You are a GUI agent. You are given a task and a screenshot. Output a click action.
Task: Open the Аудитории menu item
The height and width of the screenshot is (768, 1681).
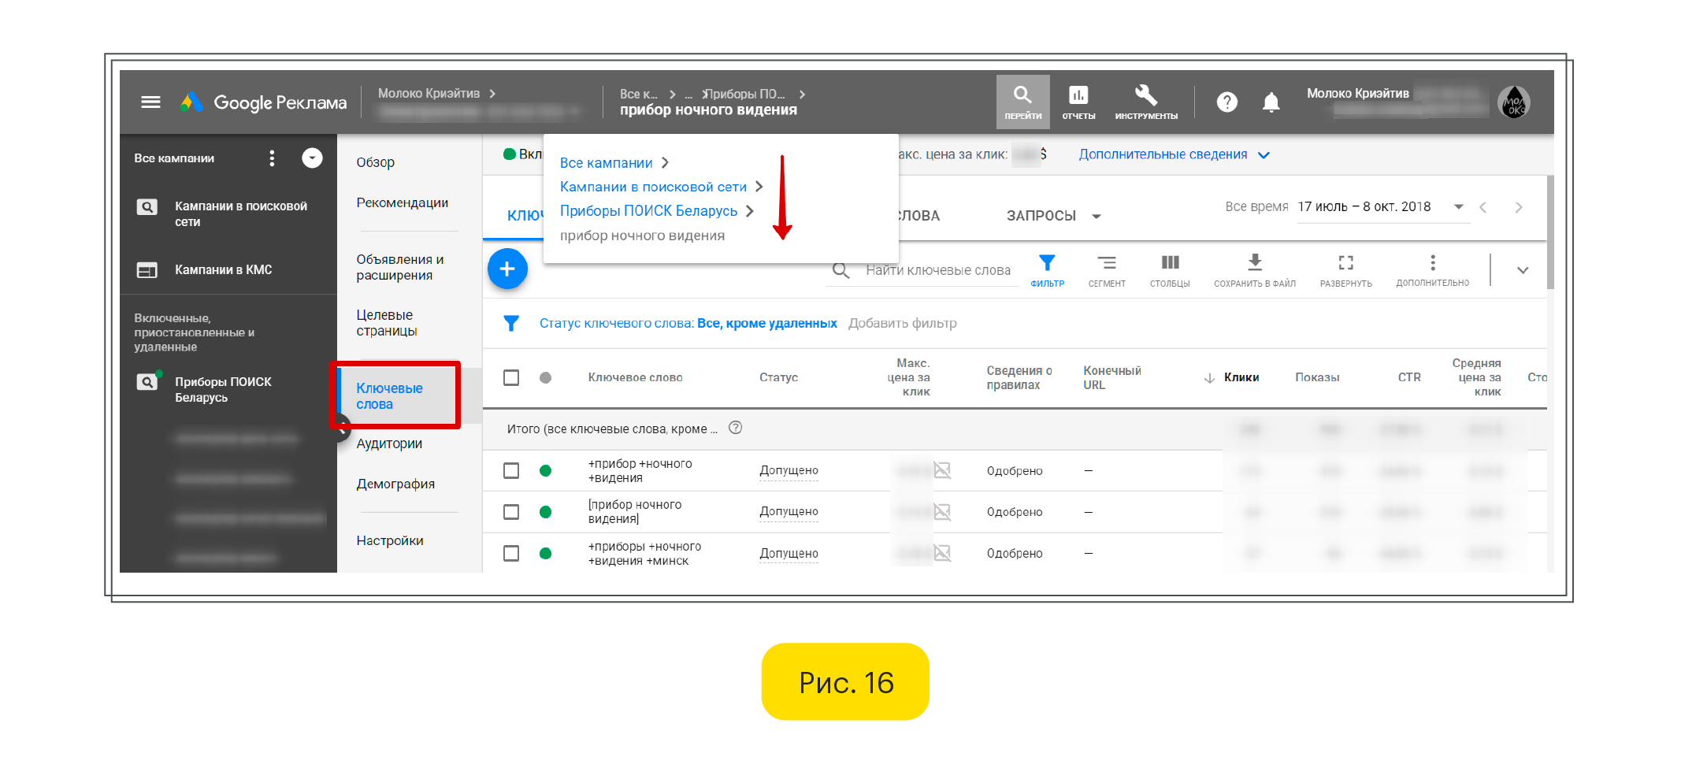tap(389, 444)
